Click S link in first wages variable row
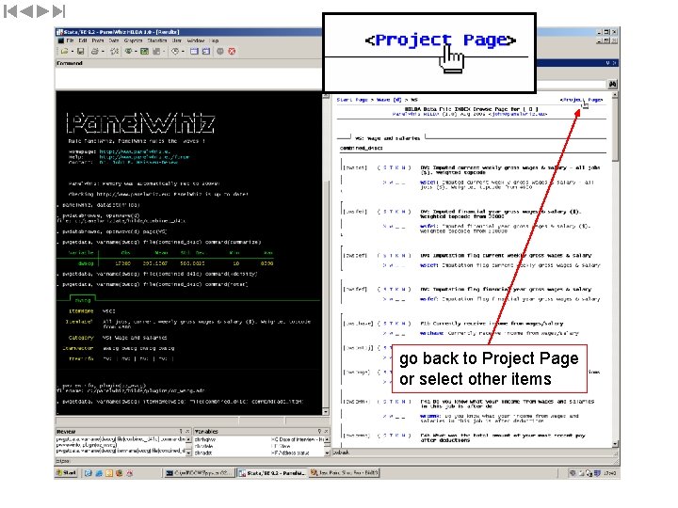The width and height of the screenshot is (678, 508). point(385,168)
